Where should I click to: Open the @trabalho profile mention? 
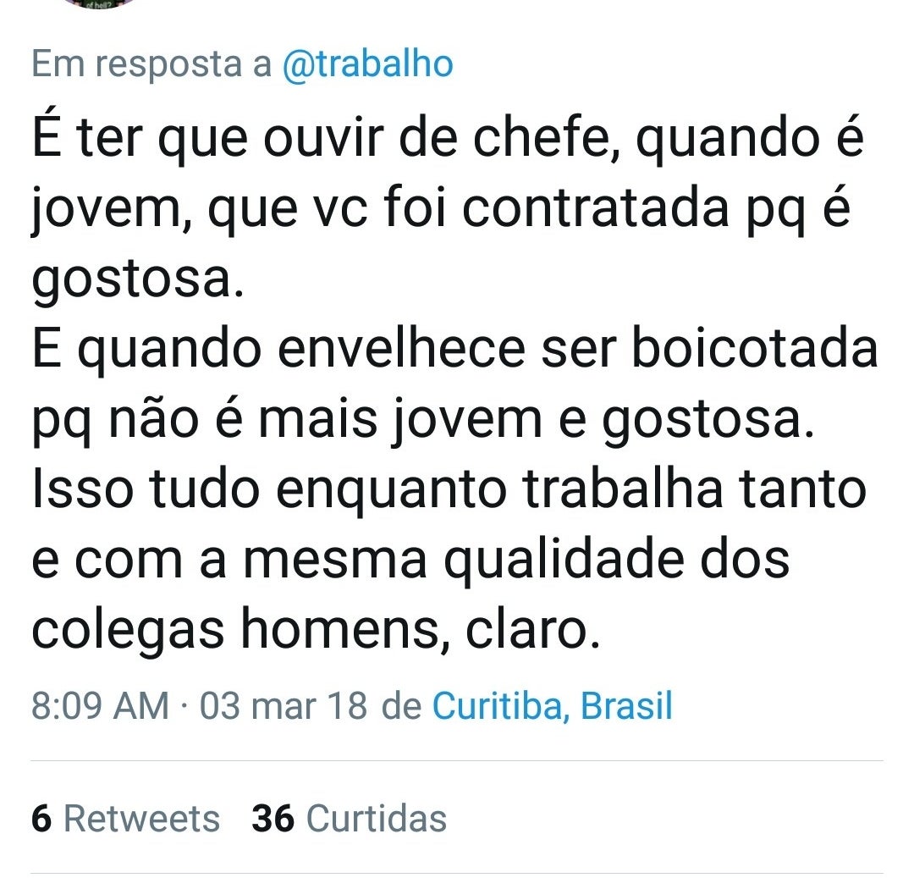[x=366, y=64]
